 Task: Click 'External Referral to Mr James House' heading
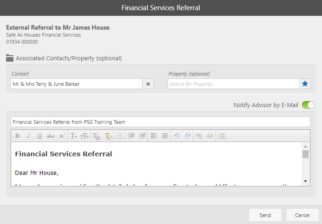pyautogui.click(x=58, y=27)
